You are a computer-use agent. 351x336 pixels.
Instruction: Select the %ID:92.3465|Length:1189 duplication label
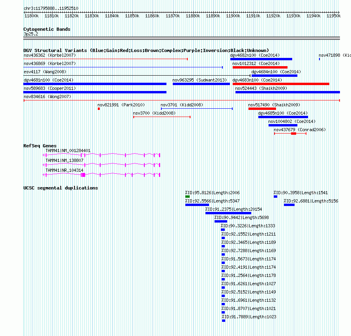249,242
